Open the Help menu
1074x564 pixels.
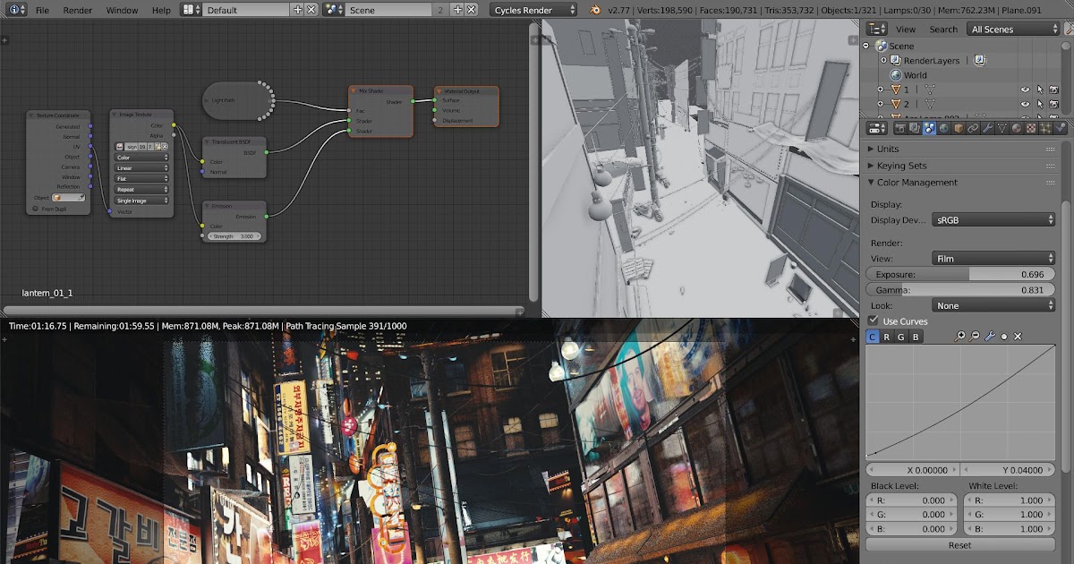(161, 10)
